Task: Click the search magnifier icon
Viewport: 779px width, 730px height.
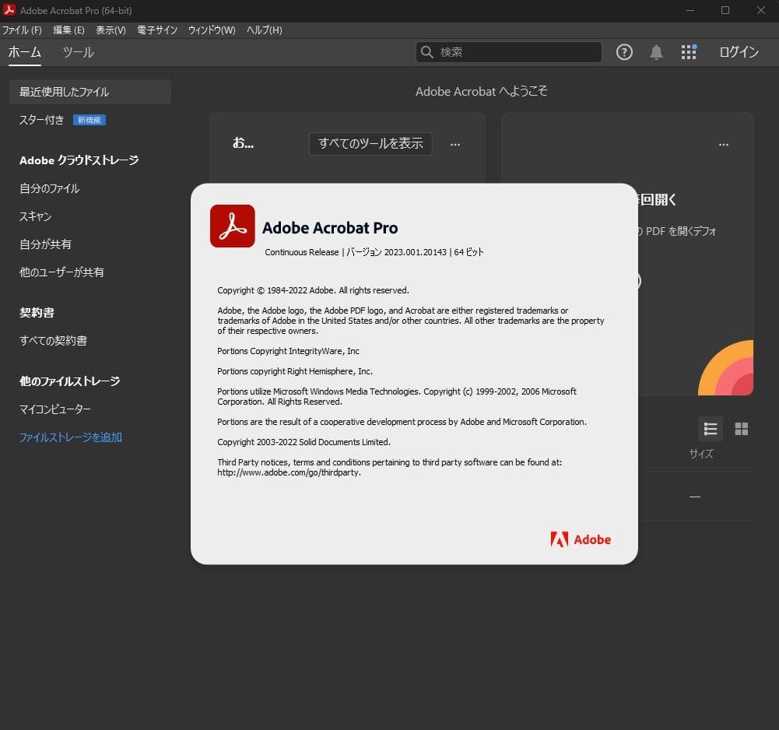Action: (x=427, y=52)
